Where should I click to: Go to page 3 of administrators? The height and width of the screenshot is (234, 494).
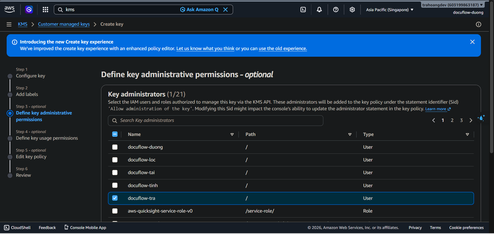tap(461, 120)
